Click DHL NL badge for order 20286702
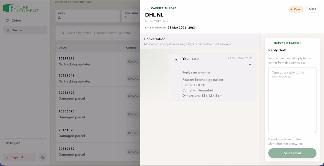Image resolution: width=324 pixels, height=166 pixels. [x=133, y=96]
